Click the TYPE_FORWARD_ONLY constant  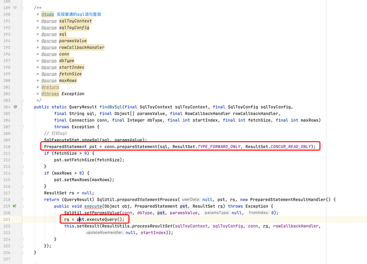point(219,147)
